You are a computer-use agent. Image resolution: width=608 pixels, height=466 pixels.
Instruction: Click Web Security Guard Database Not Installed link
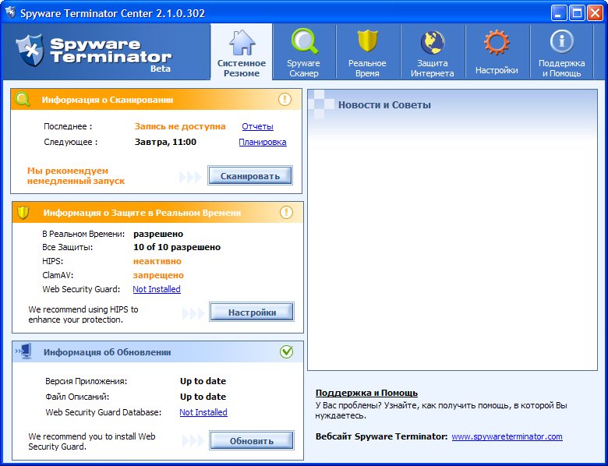(x=203, y=412)
